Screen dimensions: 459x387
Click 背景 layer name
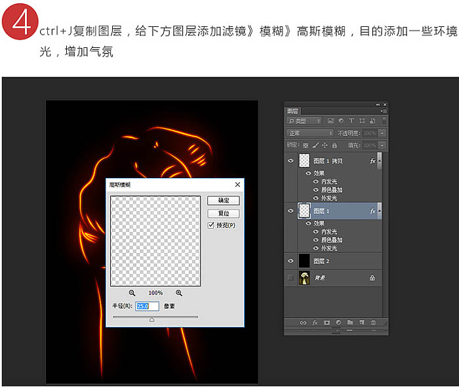tap(320, 278)
